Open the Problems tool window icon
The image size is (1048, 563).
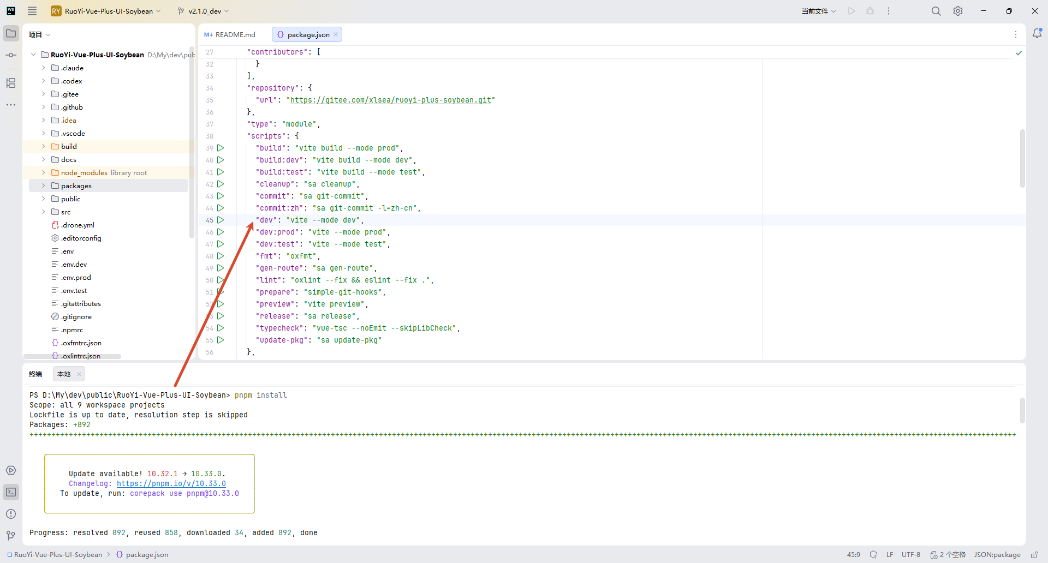click(11, 514)
